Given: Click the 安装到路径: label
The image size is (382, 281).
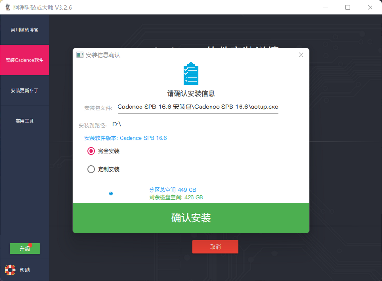Looking at the screenshot, I should (x=92, y=126).
